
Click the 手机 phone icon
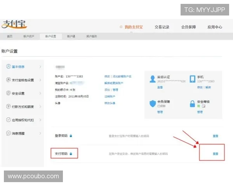pyautogui.click(x=193, y=79)
